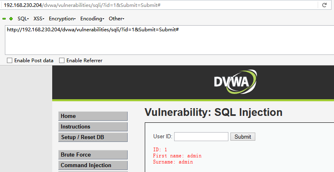Click the 'First name: admin' result text
The image size is (334, 172).
(x=177, y=156)
